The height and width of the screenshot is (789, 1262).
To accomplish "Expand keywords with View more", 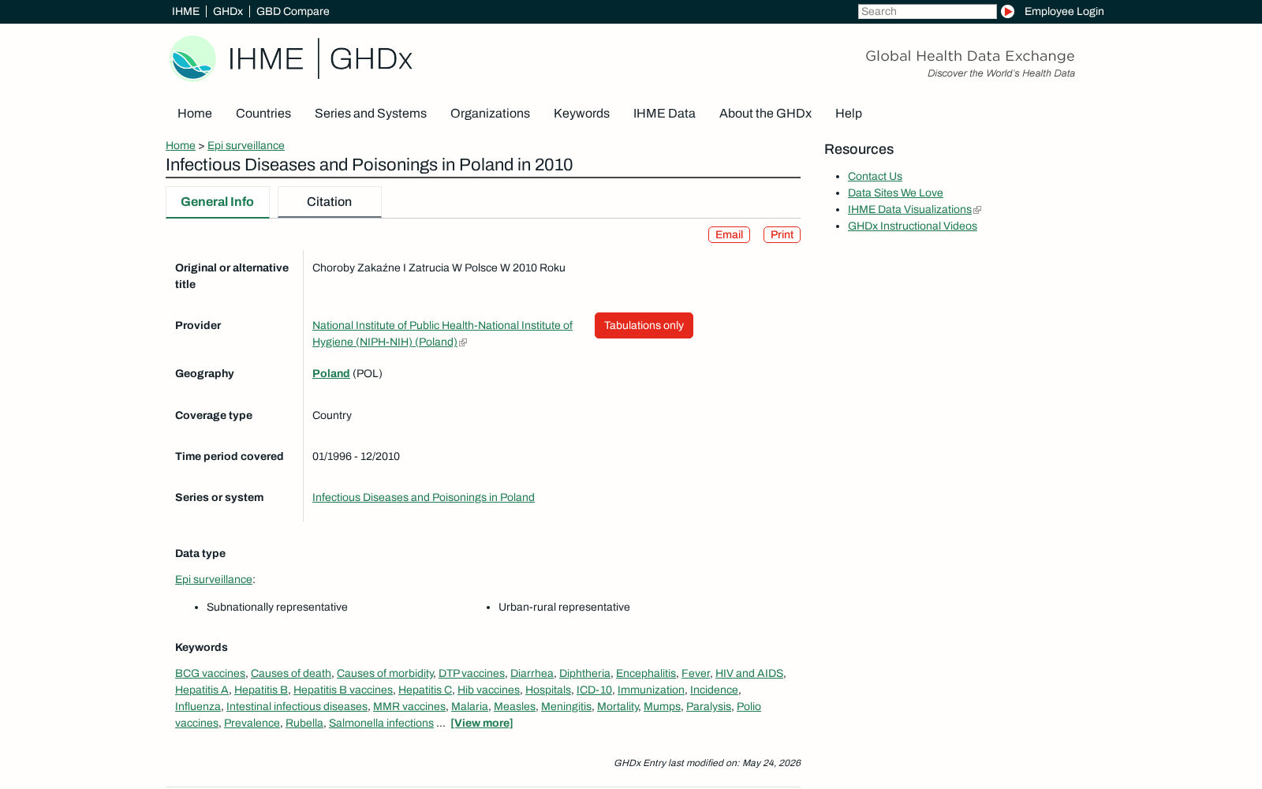I will (x=482, y=723).
